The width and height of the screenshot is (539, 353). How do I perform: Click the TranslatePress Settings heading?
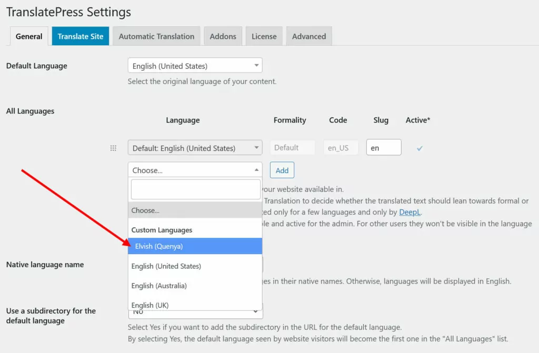[x=69, y=12]
